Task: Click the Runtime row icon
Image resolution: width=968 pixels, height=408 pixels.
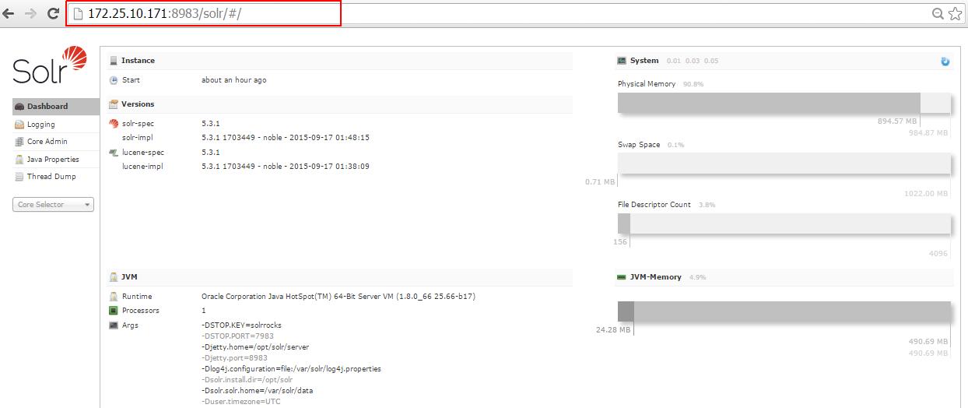Action: coord(114,297)
